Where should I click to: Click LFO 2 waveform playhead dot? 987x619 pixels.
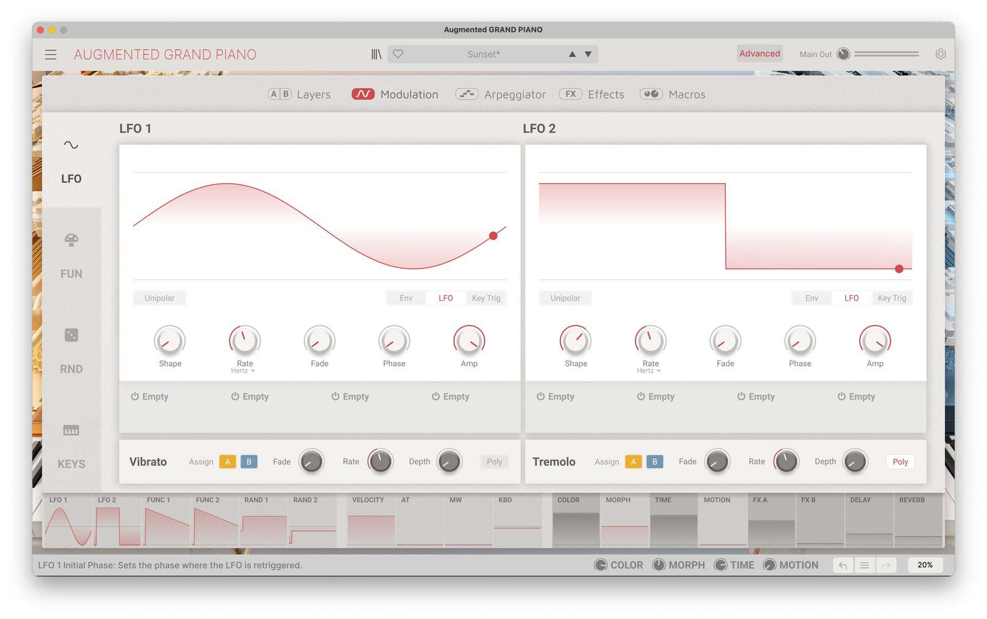click(x=899, y=269)
